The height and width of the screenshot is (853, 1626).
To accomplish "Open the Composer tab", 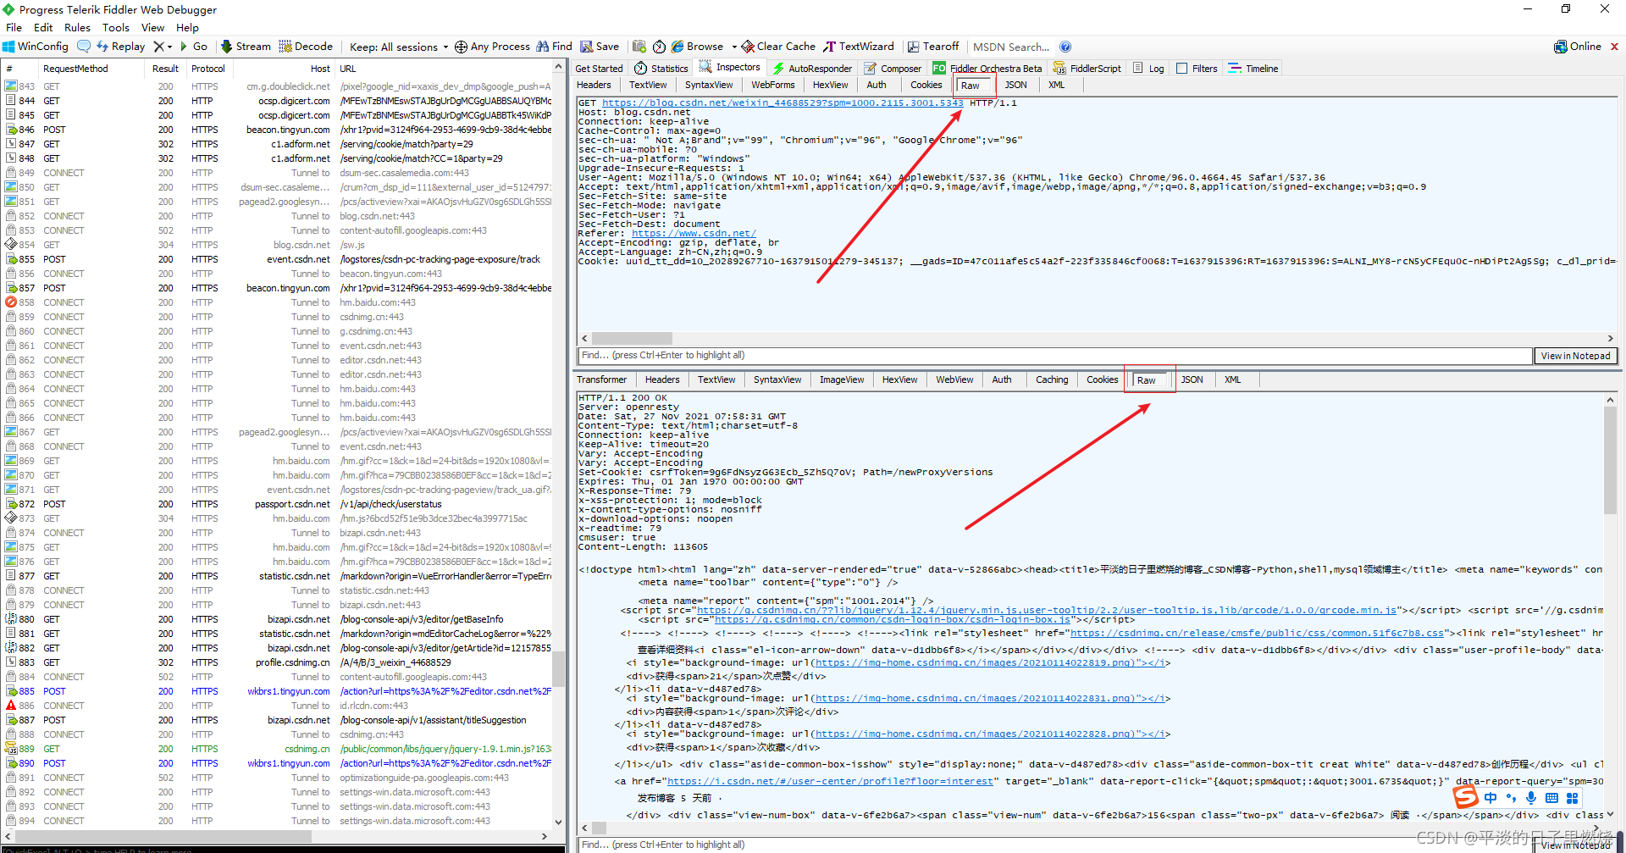I will 893,69.
